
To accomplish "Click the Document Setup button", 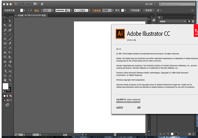I will tap(135, 10).
